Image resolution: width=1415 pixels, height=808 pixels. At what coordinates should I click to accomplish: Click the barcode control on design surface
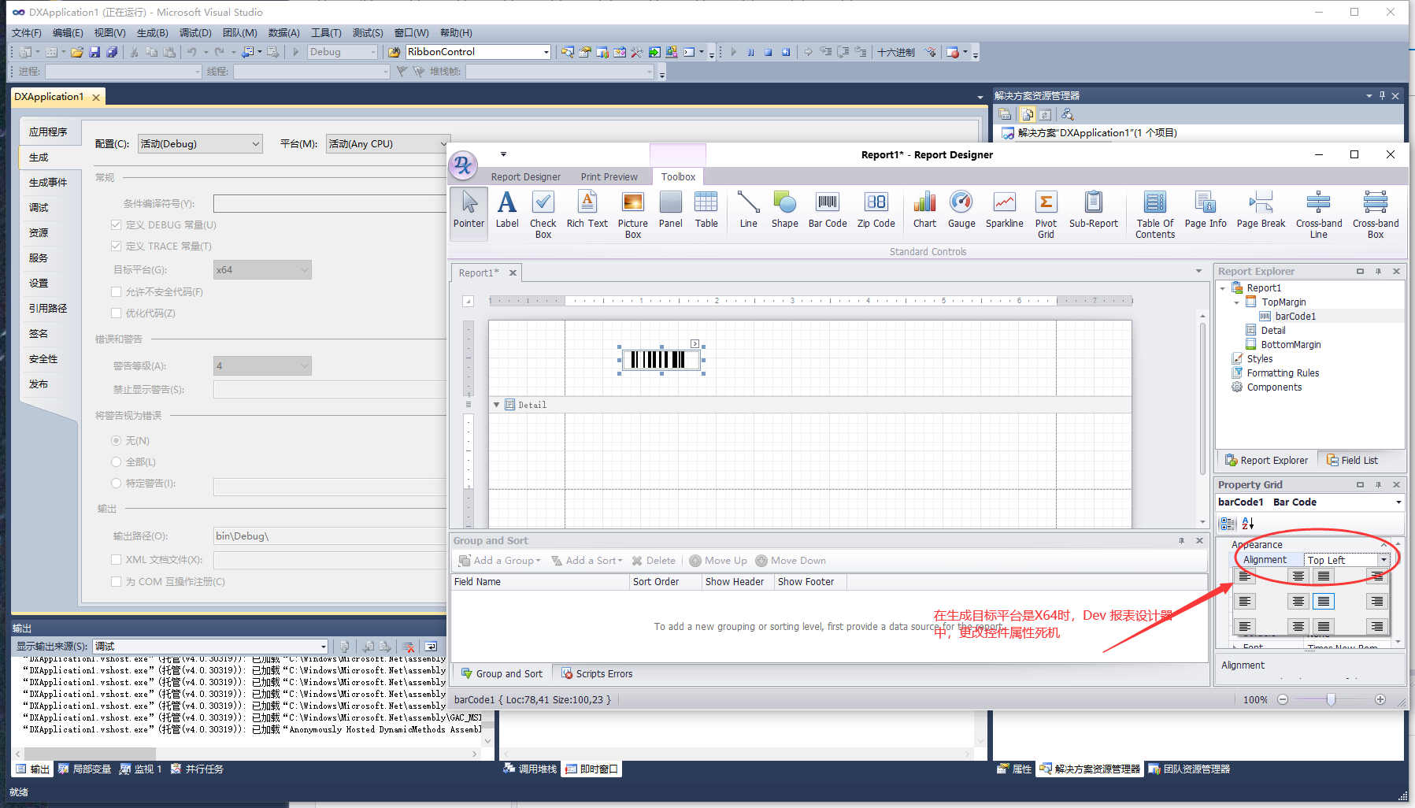pyautogui.click(x=660, y=360)
